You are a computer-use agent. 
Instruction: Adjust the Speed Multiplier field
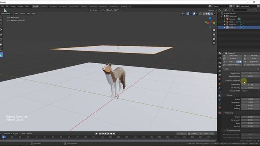[x=251, y=76]
